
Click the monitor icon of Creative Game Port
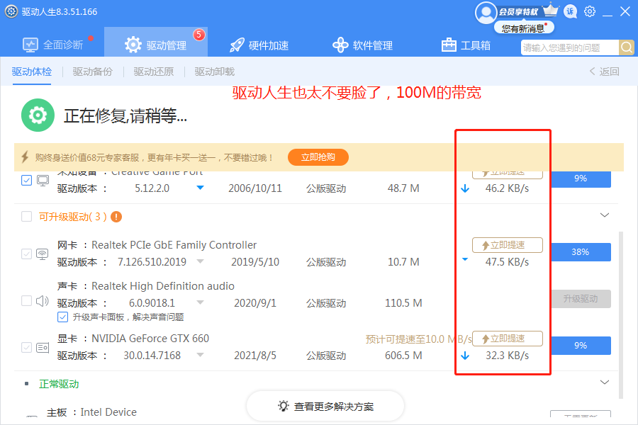(43, 180)
